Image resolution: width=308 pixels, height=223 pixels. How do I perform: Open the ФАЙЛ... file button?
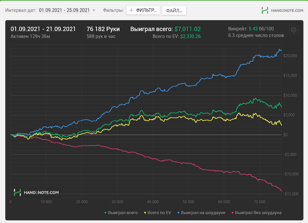click(x=174, y=11)
